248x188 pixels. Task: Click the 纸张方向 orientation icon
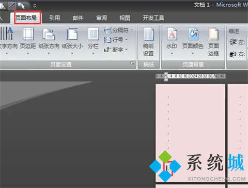(x=49, y=34)
